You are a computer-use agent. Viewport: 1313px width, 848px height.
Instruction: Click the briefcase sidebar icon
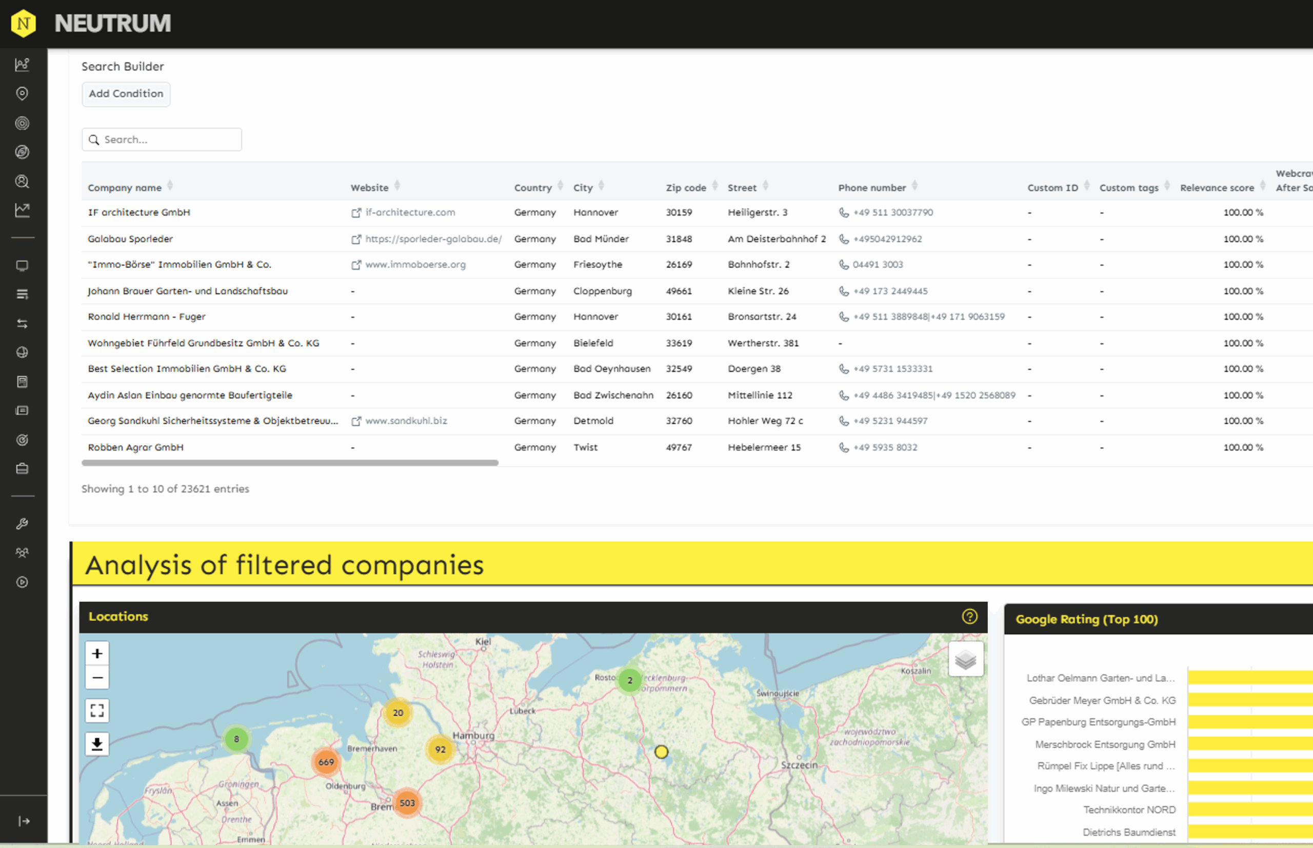(22, 468)
